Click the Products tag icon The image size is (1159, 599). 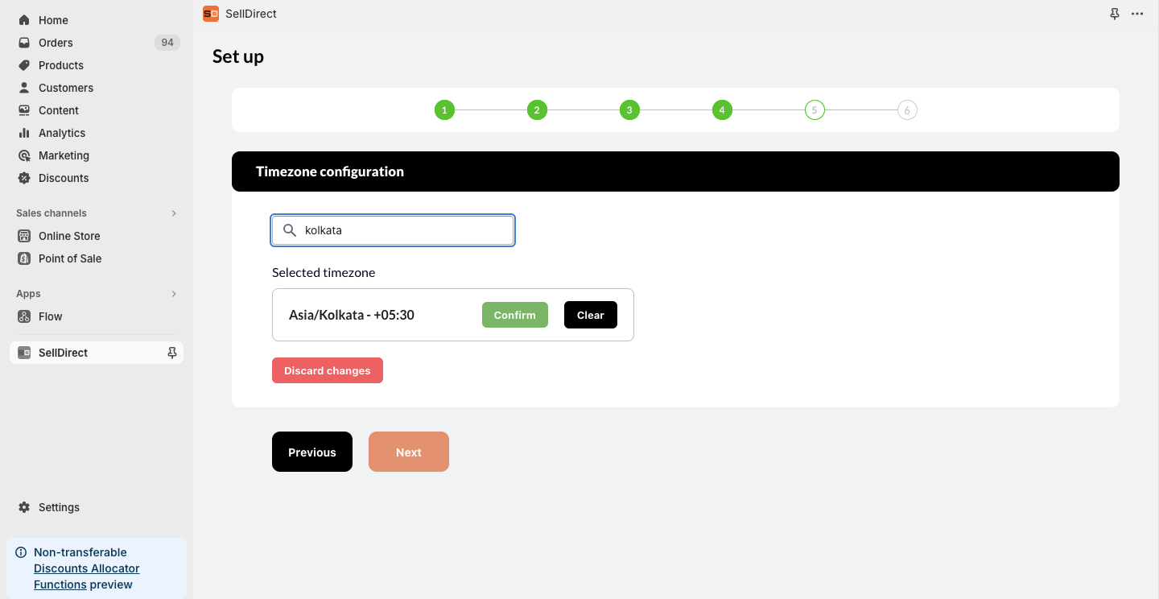click(x=24, y=65)
